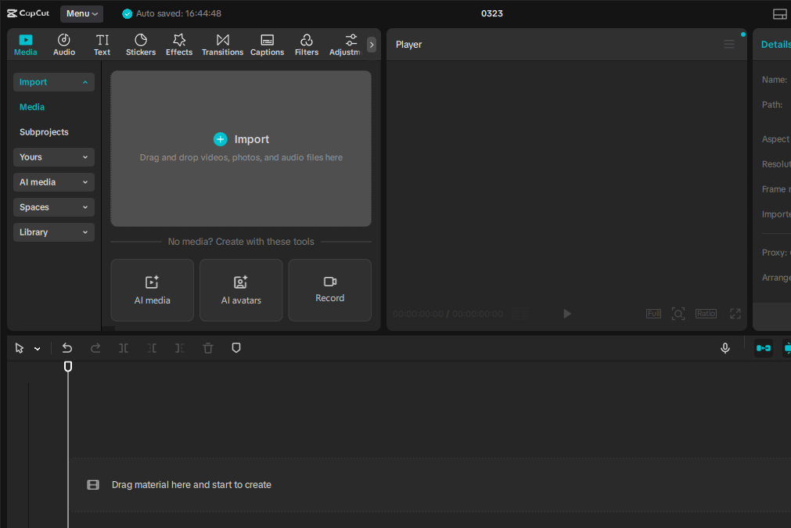Screen dimensions: 791x528
Task: Toggle linked selection next to snapping
Action: [786, 347]
